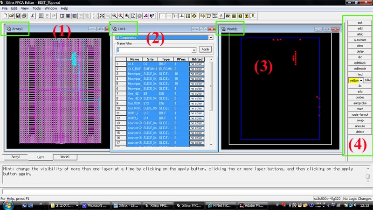Screen dimensions: 373x210
Task: Click the Open folder toolbar icon
Action: [11, 16]
